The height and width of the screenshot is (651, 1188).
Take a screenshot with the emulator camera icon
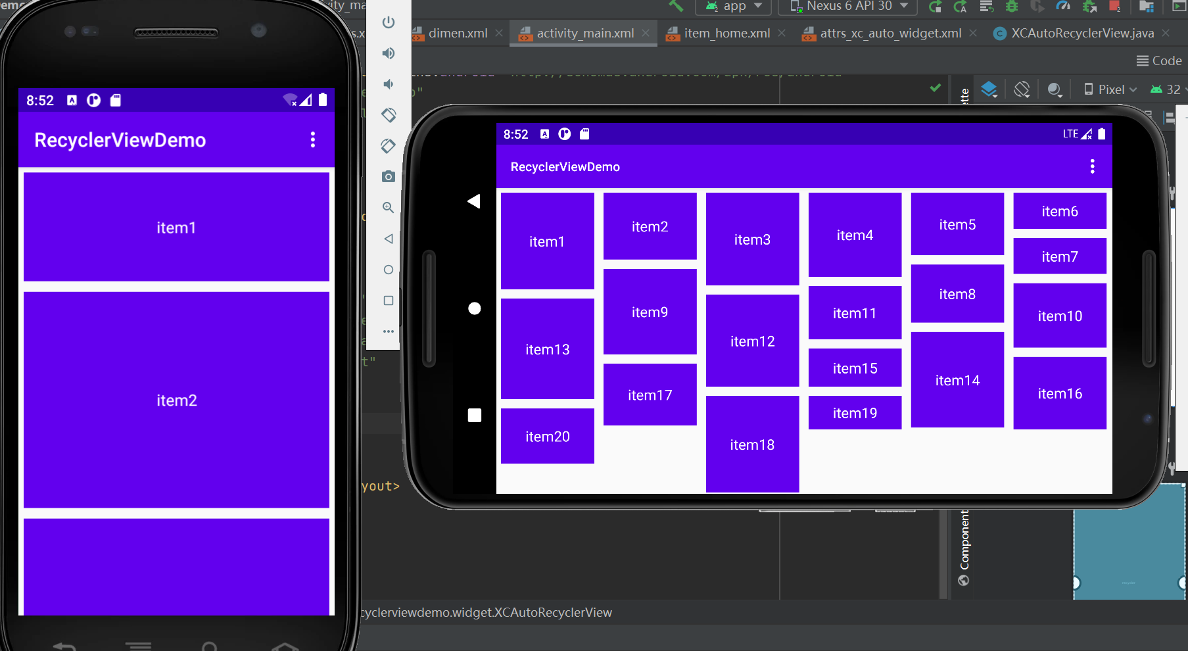pos(389,176)
